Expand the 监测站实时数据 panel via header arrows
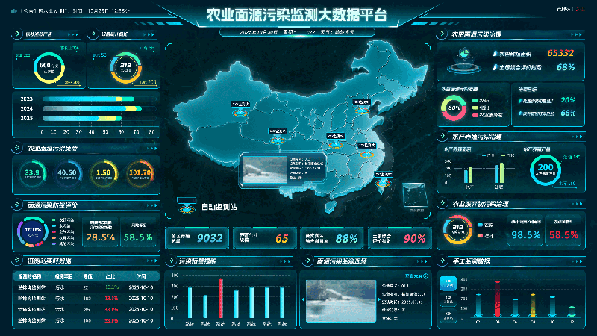This screenshot has height=336, width=597. (x=148, y=261)
